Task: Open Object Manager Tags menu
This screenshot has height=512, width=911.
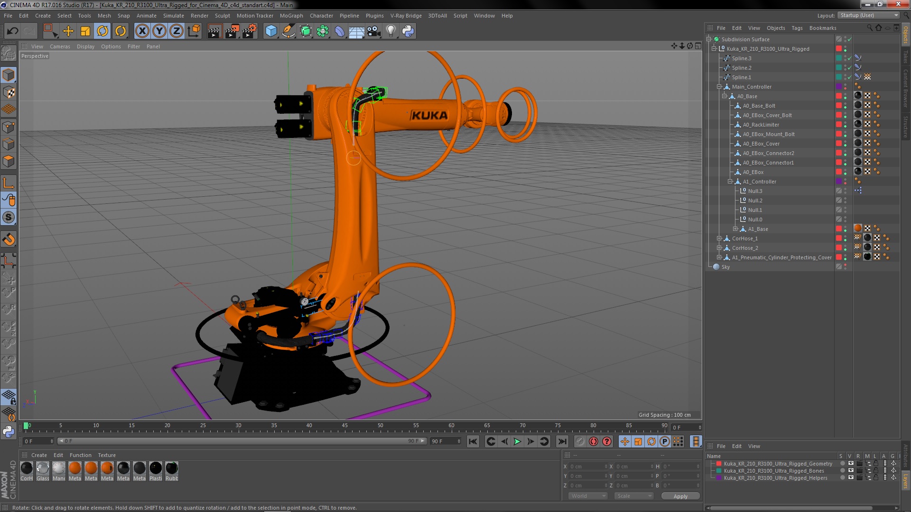Action: (797, 28)
